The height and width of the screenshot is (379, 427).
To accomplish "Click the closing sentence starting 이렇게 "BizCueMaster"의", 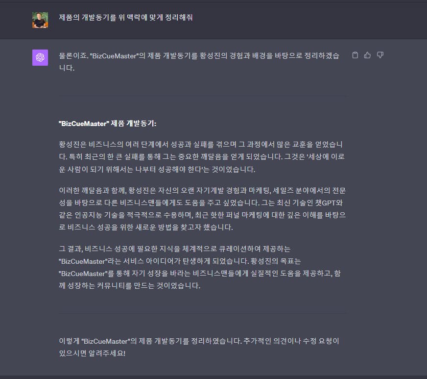I will [x=199, y=347].
